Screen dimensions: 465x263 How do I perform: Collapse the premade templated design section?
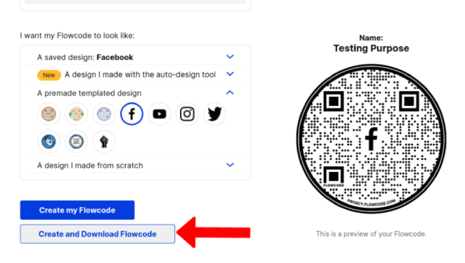[x=230, y=93]
